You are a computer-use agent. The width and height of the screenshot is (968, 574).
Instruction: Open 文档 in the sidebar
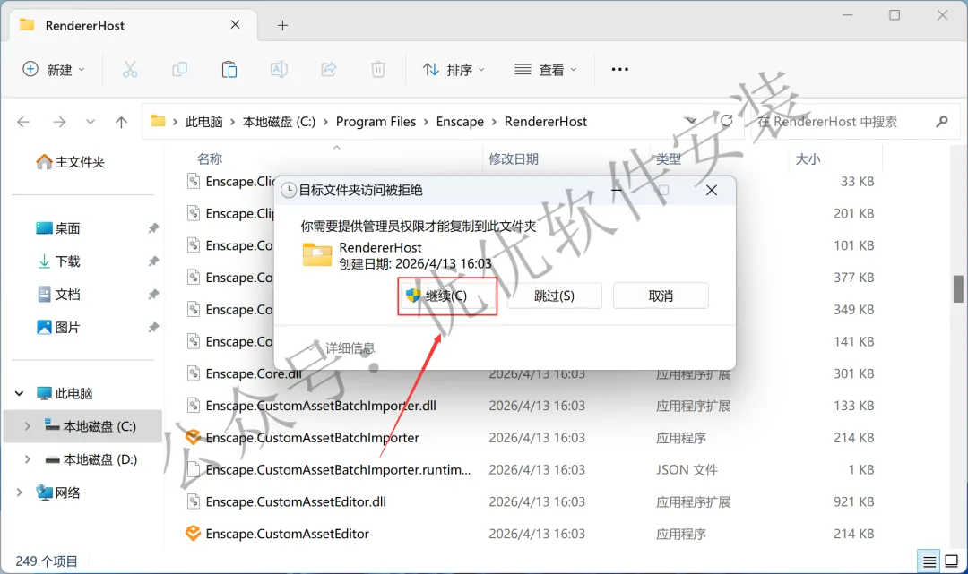58,294
